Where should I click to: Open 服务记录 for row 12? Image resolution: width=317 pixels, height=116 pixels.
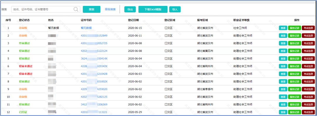point(295,112)
